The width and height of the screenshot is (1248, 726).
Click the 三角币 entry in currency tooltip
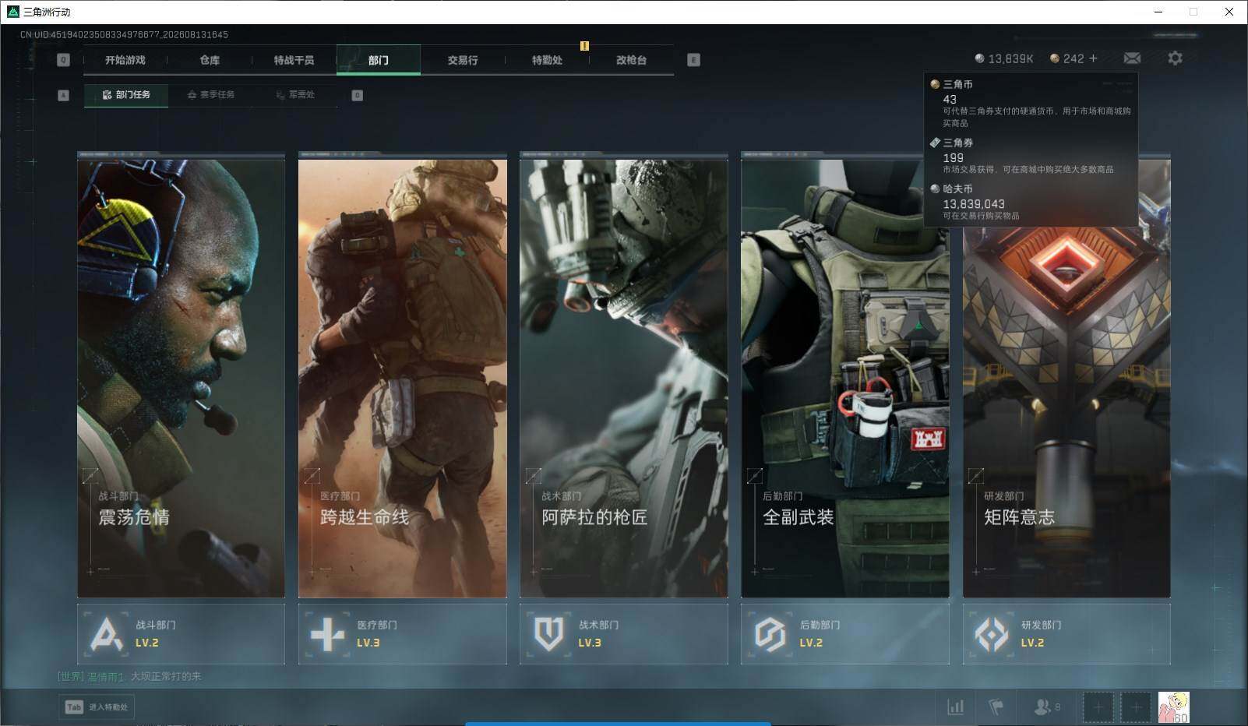[x=1031, y=103]
